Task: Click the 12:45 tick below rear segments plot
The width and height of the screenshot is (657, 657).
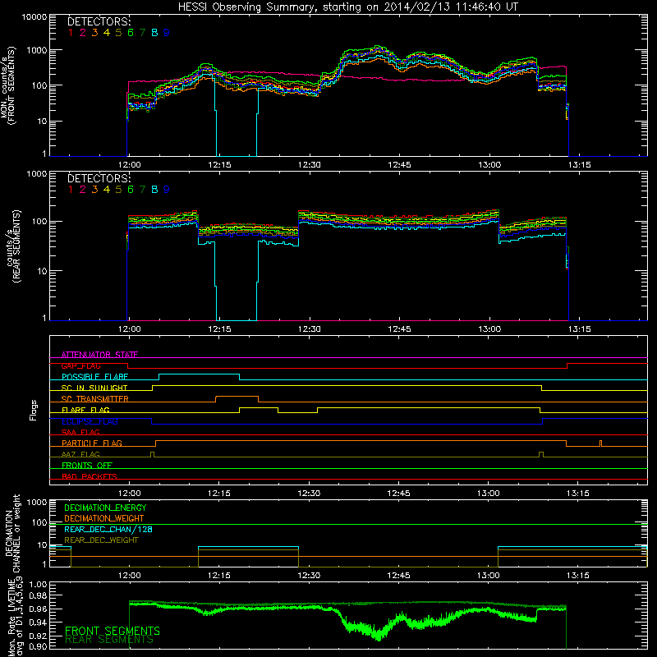Action: [399, 329]
